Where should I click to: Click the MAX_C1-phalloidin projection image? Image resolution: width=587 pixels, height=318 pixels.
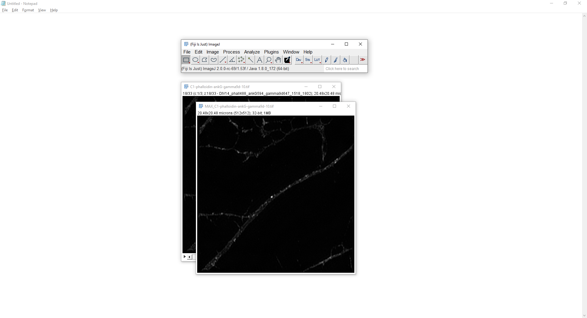point(276,194)
